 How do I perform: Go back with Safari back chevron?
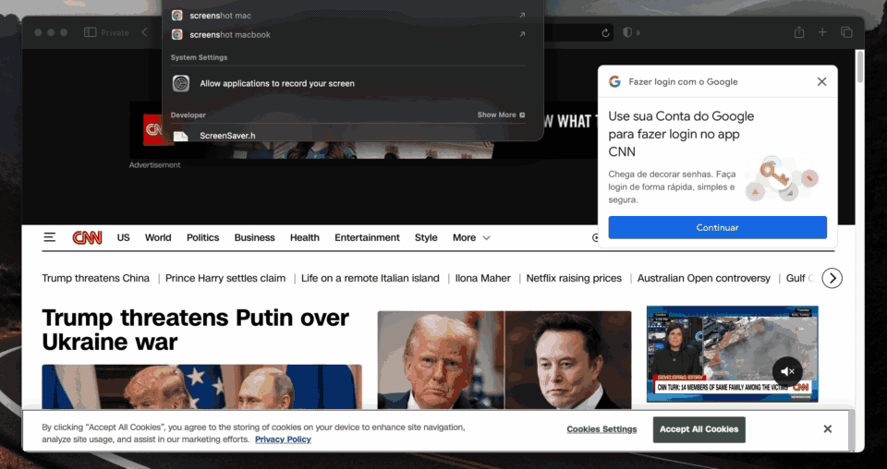144,32
